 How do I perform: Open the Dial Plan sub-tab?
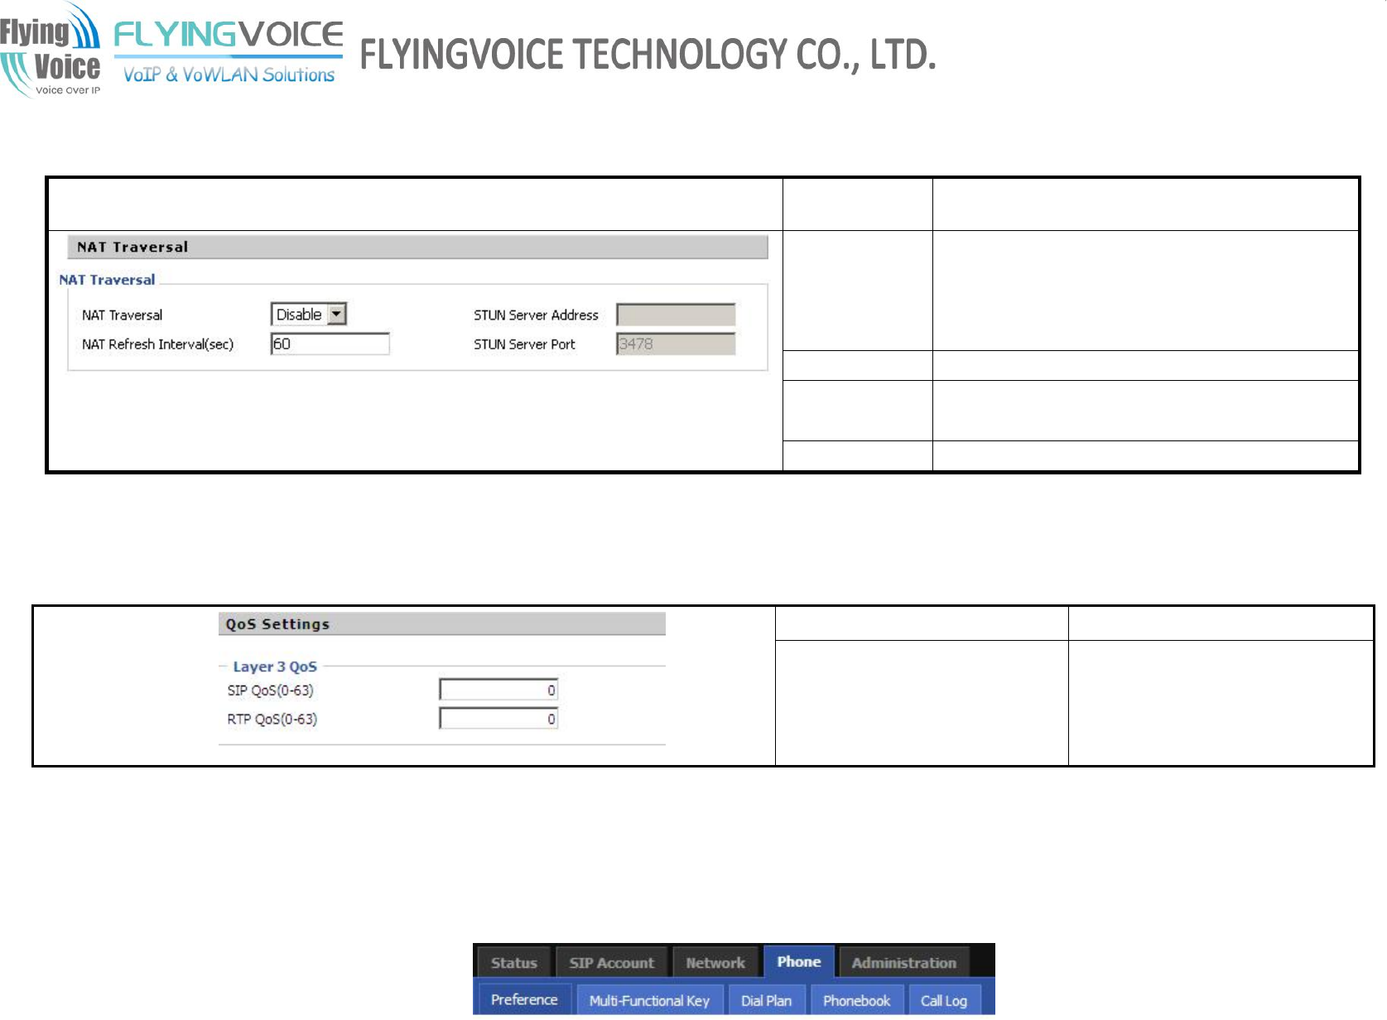[x=766, y=1000]
